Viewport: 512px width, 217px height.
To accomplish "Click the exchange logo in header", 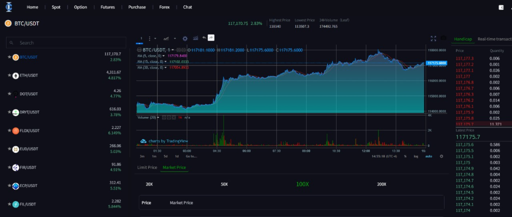I will click(x=9, y=7).
